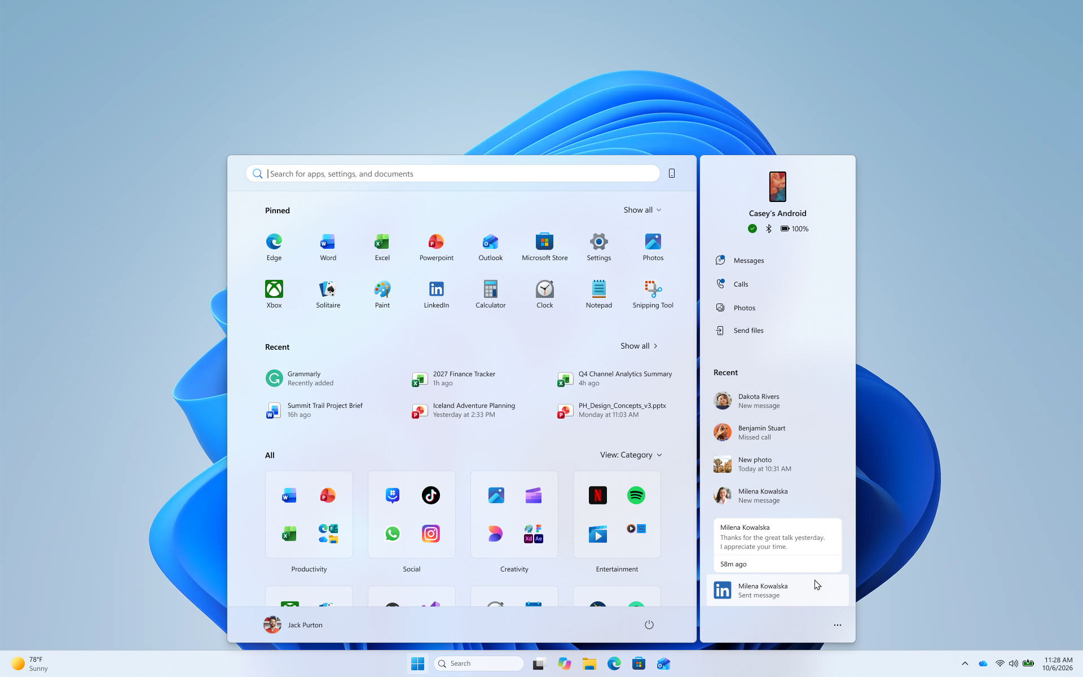
Task: Open the Xbox app
Action: pos(274,294)
